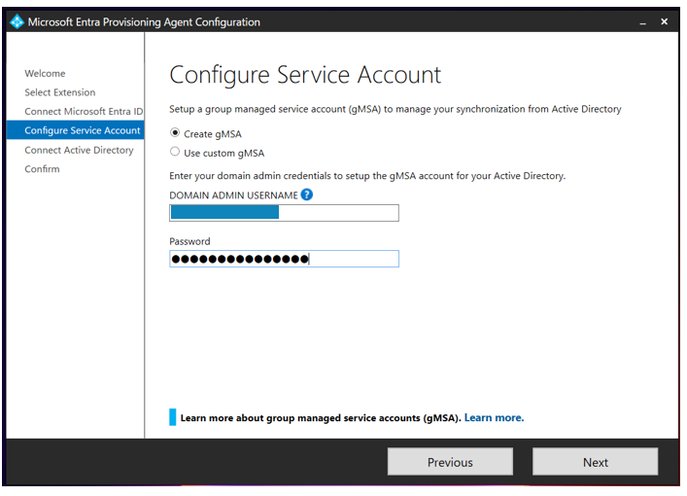Open the Learn more link about gMSA
The width and height of the screenshot is (687, 496).
494,417
